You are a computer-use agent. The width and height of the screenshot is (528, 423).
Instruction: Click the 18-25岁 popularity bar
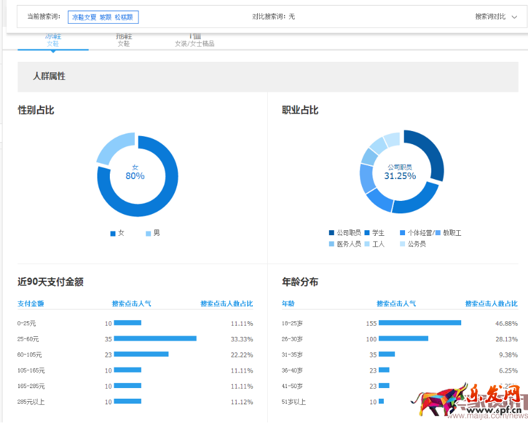(419, 323)
